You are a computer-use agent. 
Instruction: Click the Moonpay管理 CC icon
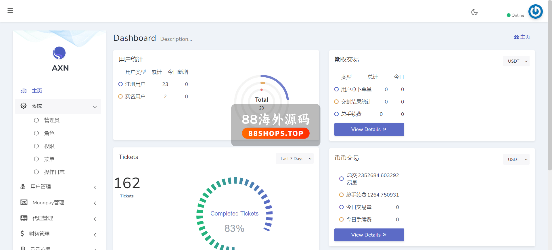pyautogui.click(x=24, y=202)
